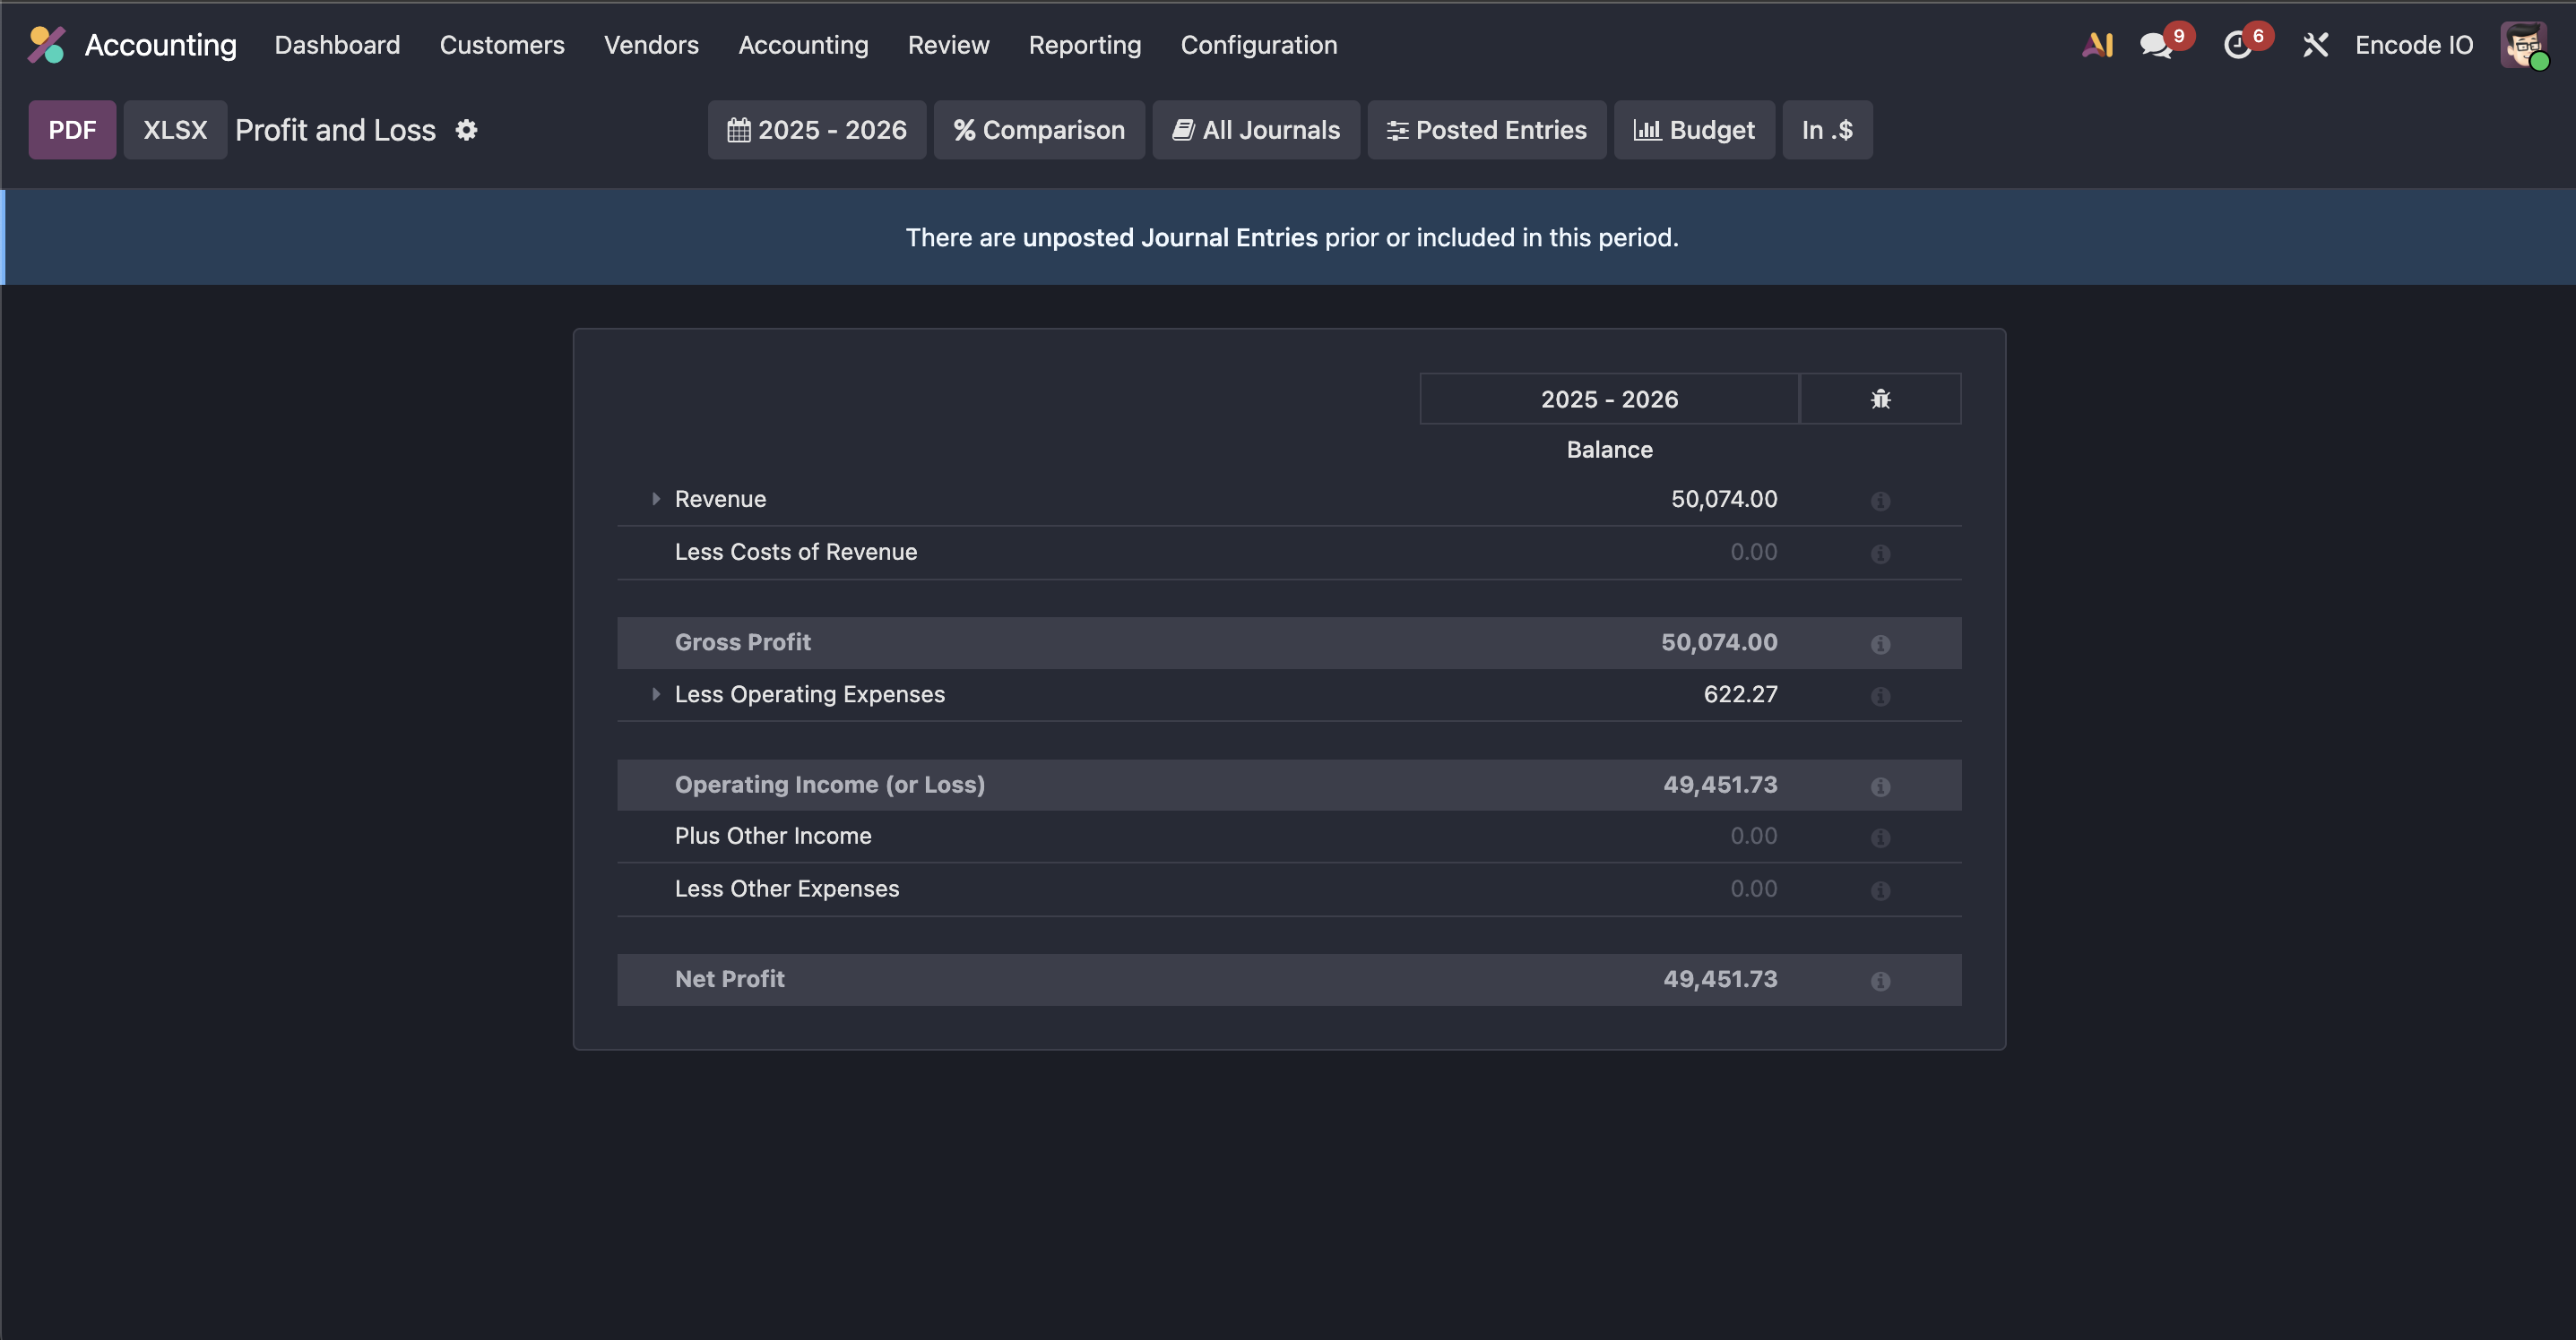
Task: Open the All Journals filter dropdown
Action: [1255, 130]
